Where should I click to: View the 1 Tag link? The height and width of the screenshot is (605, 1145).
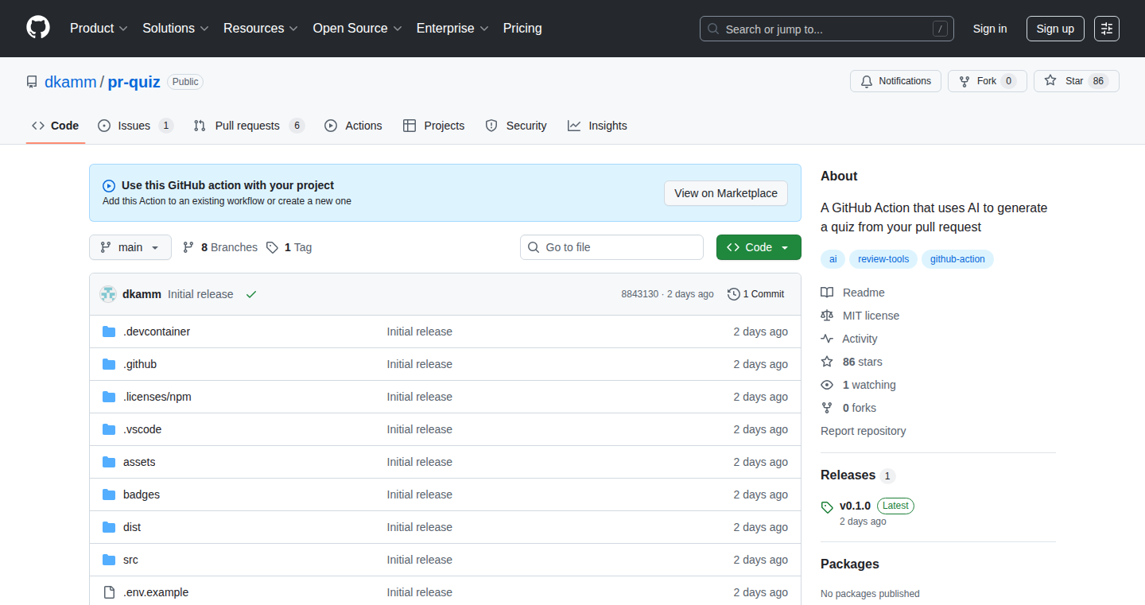(x=289, y=247)
